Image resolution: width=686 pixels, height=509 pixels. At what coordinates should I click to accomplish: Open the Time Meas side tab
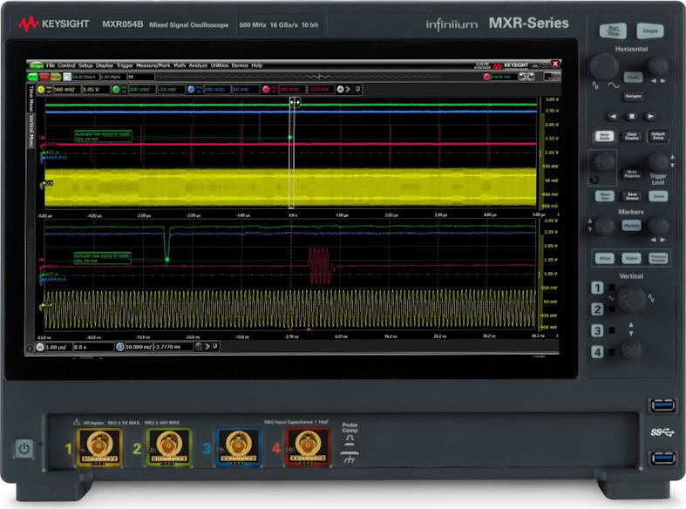(x=31, y=98)
